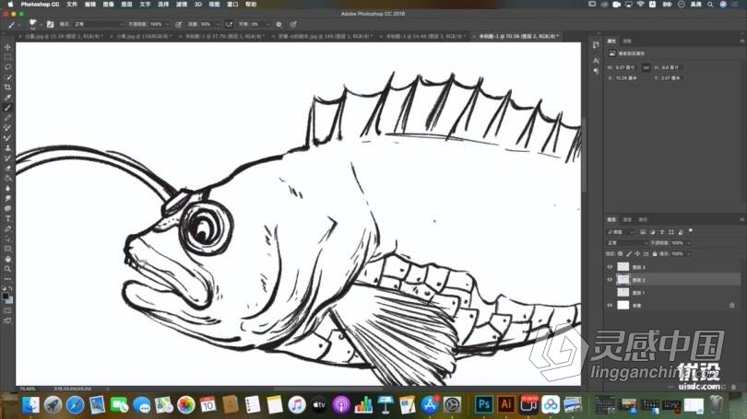Toggle visibility of the background layer
Image resolution: width=747 pixels, height=419 pixels.
(x=610, y=305)
